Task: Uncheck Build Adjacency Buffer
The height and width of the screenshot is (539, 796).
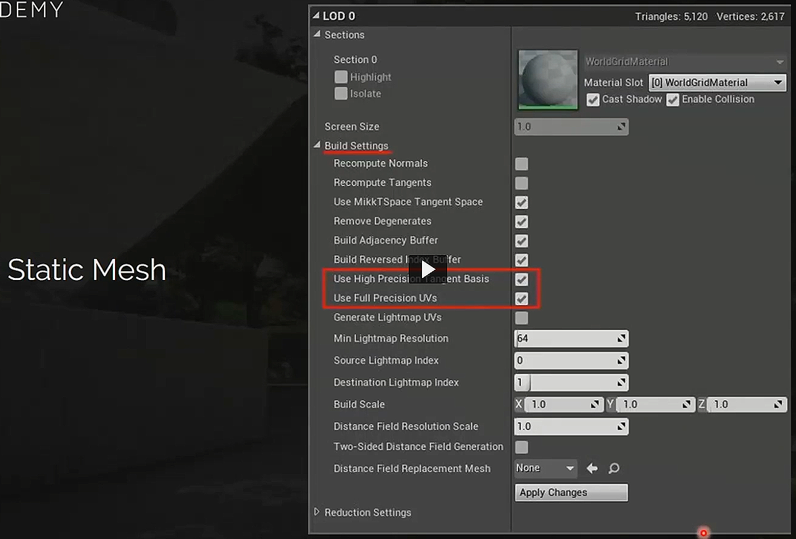Action: point(521,241)
